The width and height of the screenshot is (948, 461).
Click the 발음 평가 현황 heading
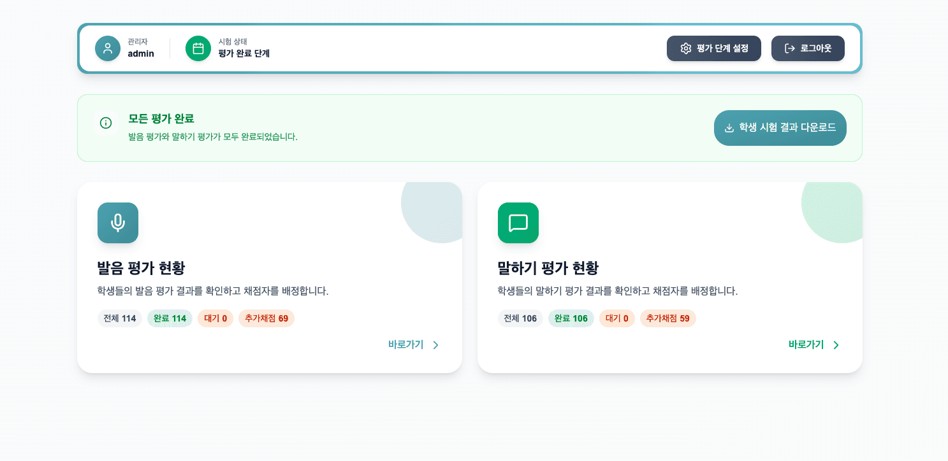tap(141, 268)
